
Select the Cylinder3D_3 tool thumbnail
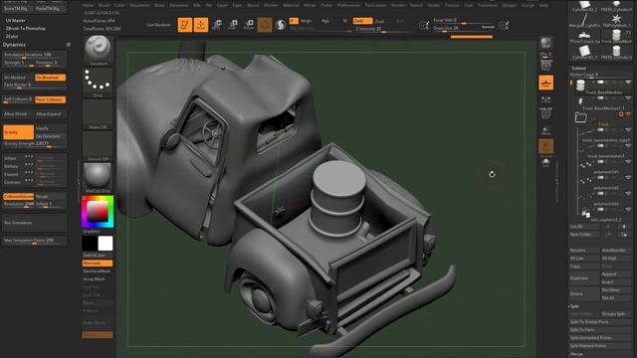[584, 52]
